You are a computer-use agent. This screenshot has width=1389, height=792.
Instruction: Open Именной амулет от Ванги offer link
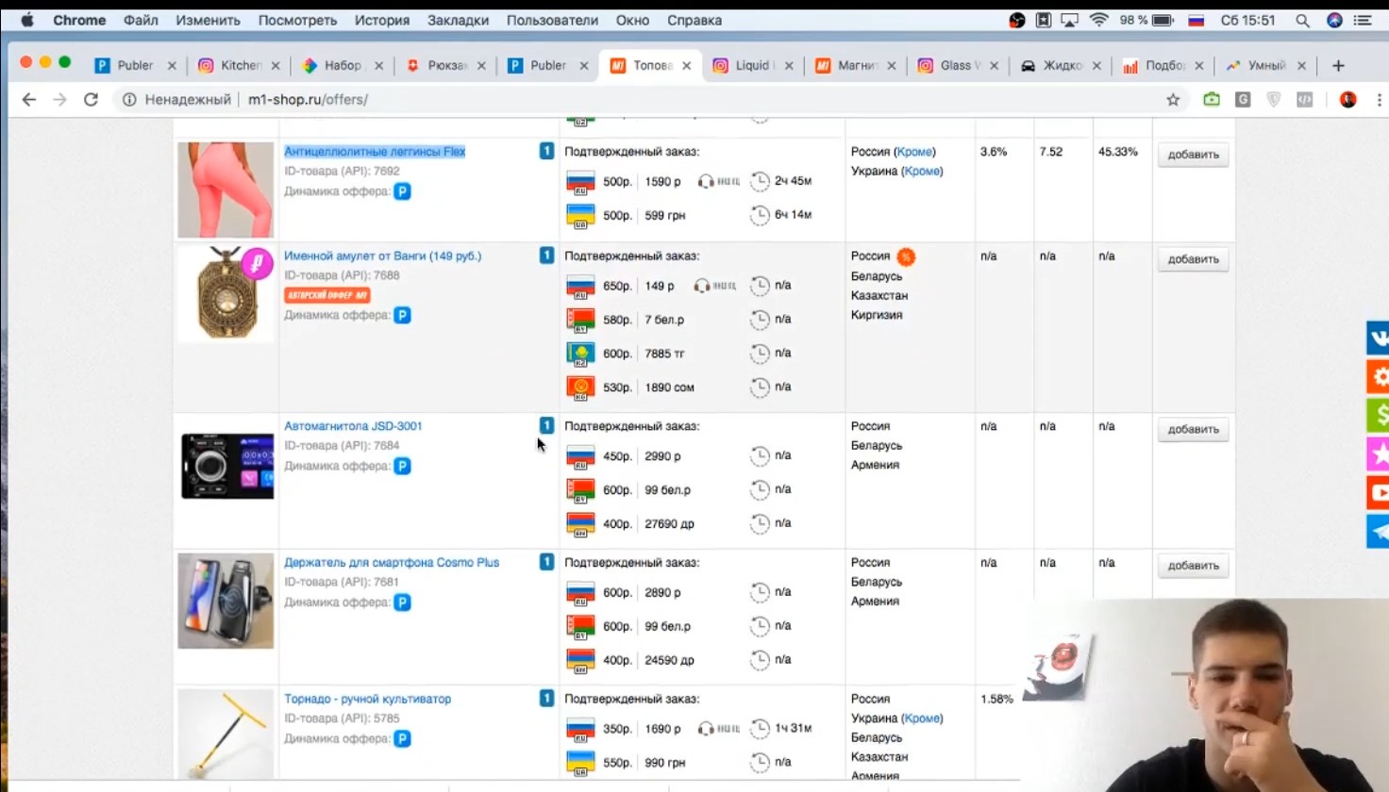382,256
